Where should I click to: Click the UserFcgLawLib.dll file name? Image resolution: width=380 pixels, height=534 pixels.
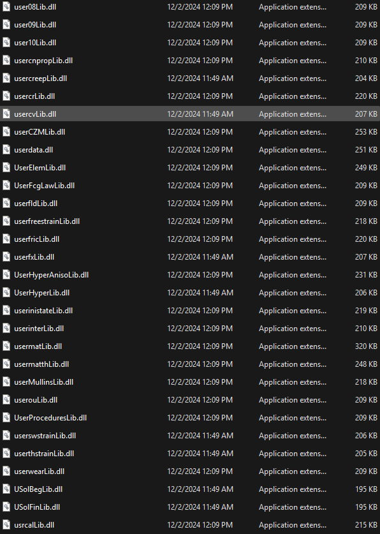[x=44, y=186]
